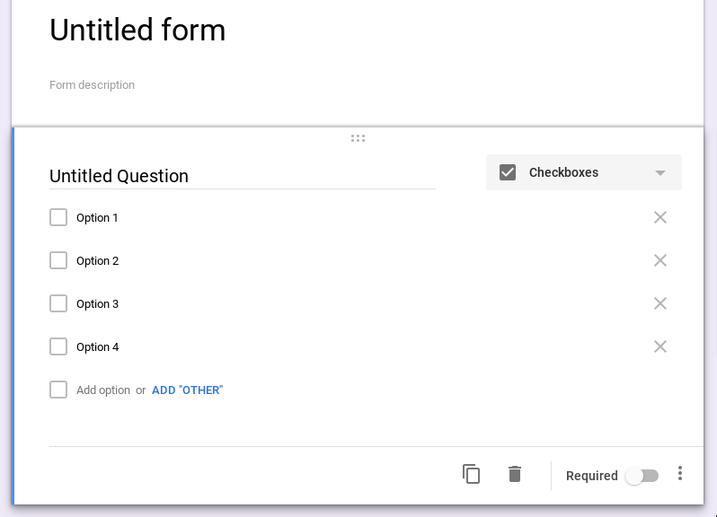Image resolution: width=717 pixels, height=517 pixels.
Task: Check the Option 1 checkbox
Action: [x=58, y=217]
